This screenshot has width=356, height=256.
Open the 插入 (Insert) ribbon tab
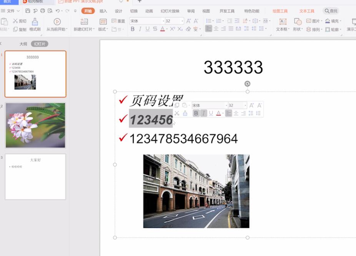(x=103, y=11)
